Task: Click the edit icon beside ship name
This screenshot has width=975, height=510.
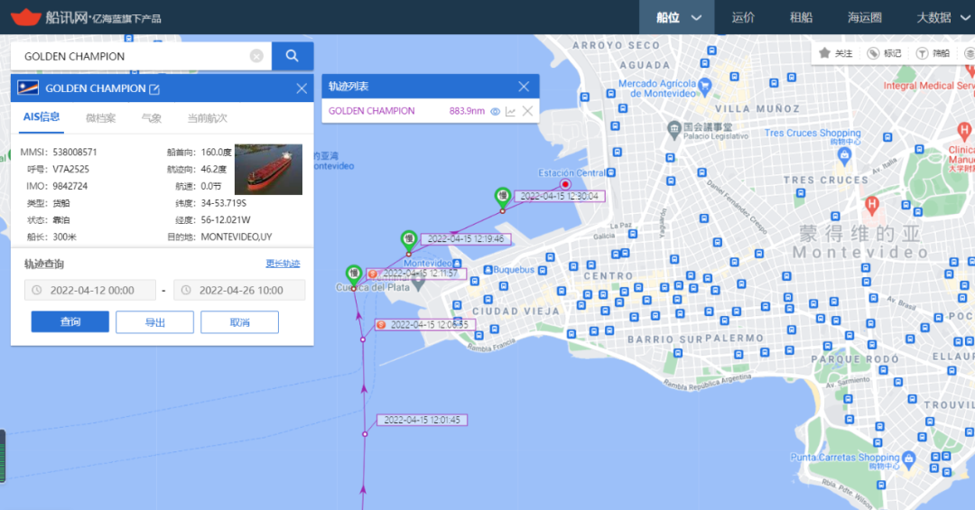Action: tap(154, 88)
